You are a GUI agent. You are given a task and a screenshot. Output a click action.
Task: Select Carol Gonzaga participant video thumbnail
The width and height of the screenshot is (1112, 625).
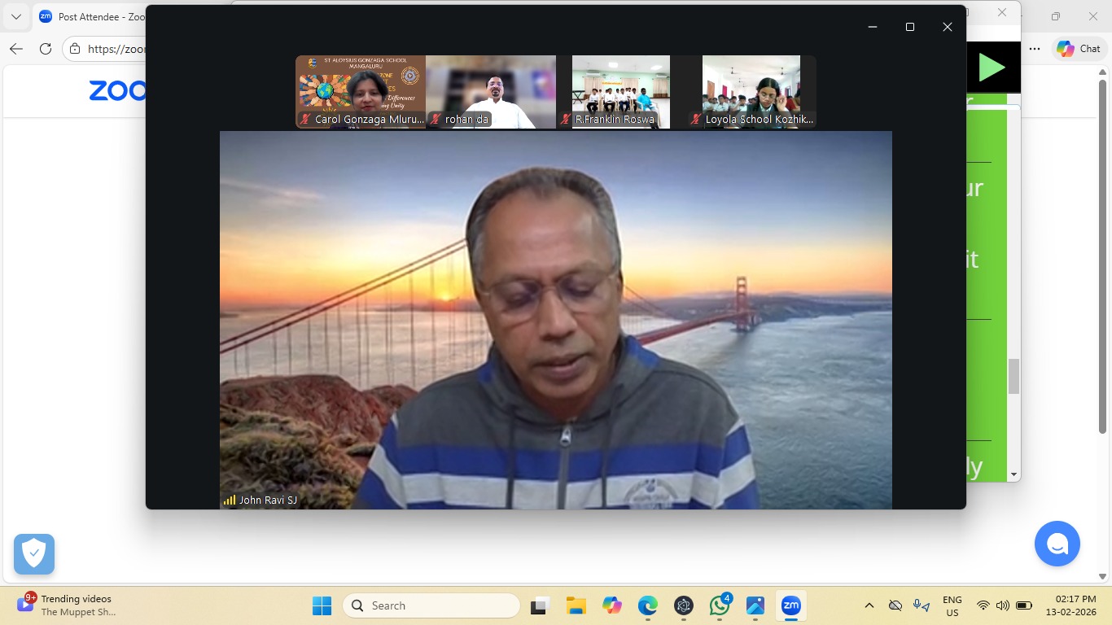(361, 91)
